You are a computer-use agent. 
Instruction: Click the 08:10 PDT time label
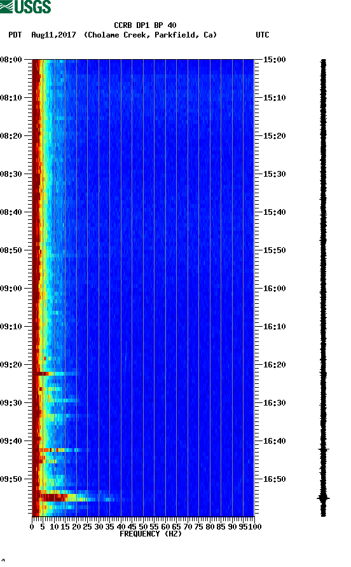point(11,98)
